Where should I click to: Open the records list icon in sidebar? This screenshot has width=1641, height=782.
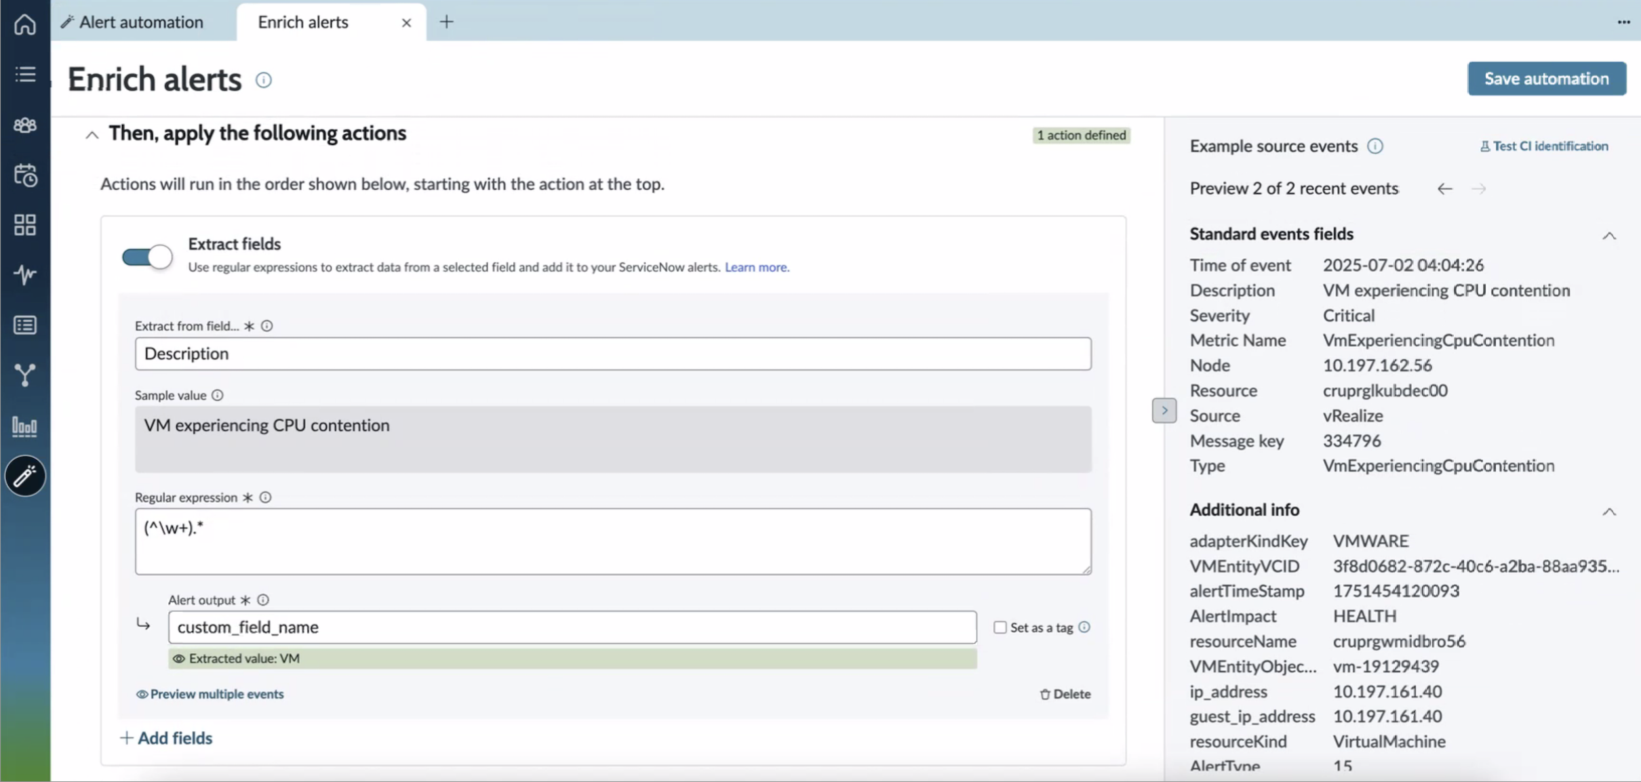(x=25, y=325)
